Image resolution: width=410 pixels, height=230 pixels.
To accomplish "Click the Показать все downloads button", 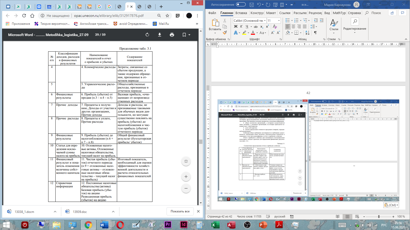I will 180,211.
